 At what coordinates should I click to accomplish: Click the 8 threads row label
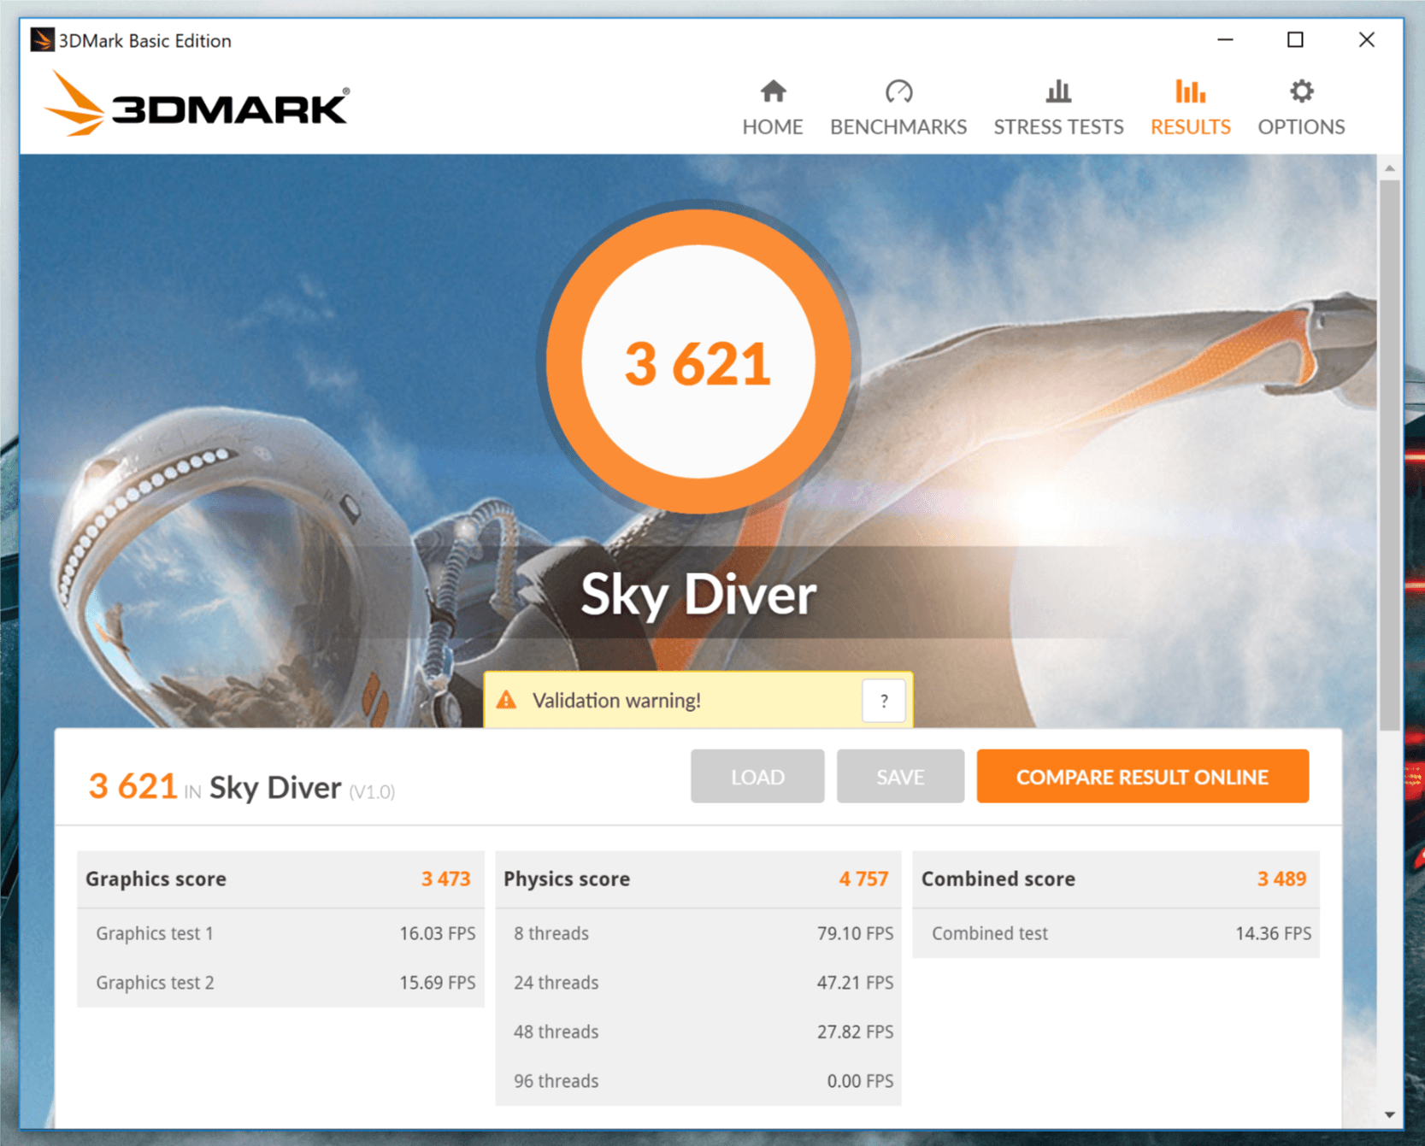[x=551, y=933]
